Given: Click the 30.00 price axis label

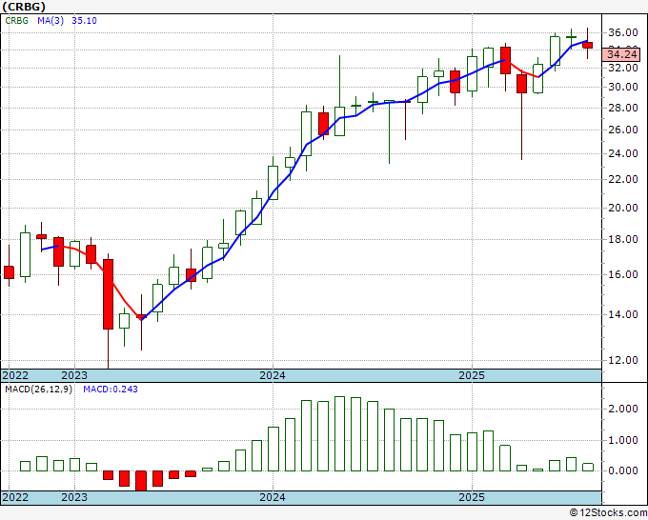Looking at the screenshot, I should [623, 87].
